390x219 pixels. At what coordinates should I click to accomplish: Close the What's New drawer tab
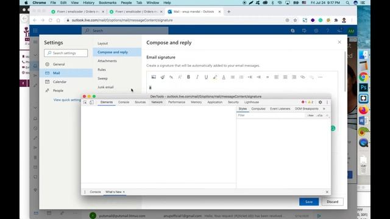click(124, 192)
